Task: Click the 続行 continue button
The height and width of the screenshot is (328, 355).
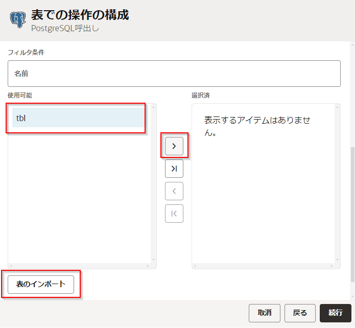Action: point(335,313)
